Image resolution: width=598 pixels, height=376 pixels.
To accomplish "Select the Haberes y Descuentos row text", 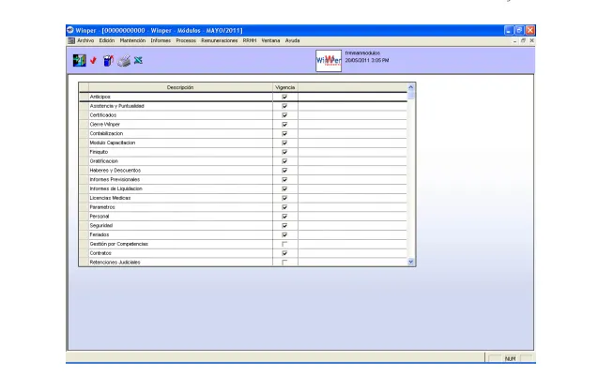I will [x=115, y=171].
